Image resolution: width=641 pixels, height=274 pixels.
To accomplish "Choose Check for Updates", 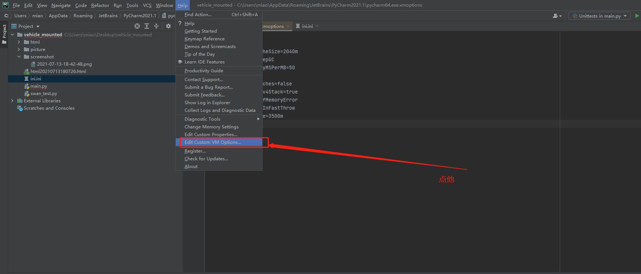I will coord(219,159).
